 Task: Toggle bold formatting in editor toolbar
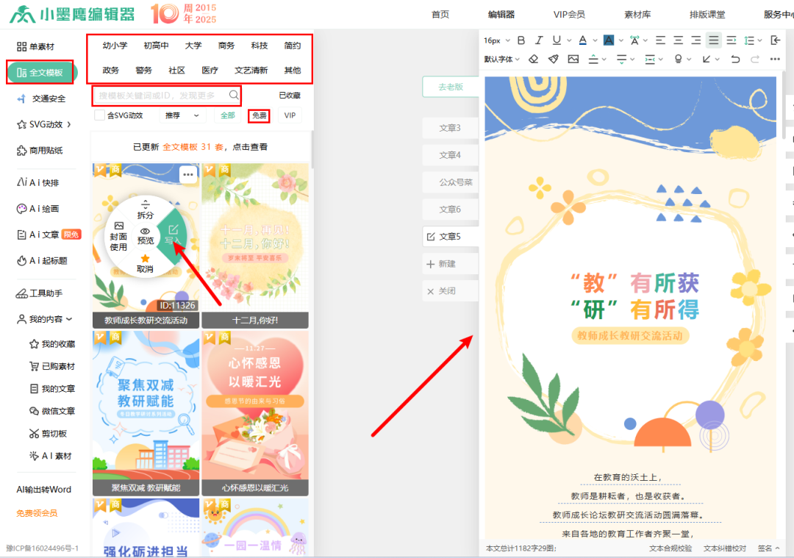point(521,40)
